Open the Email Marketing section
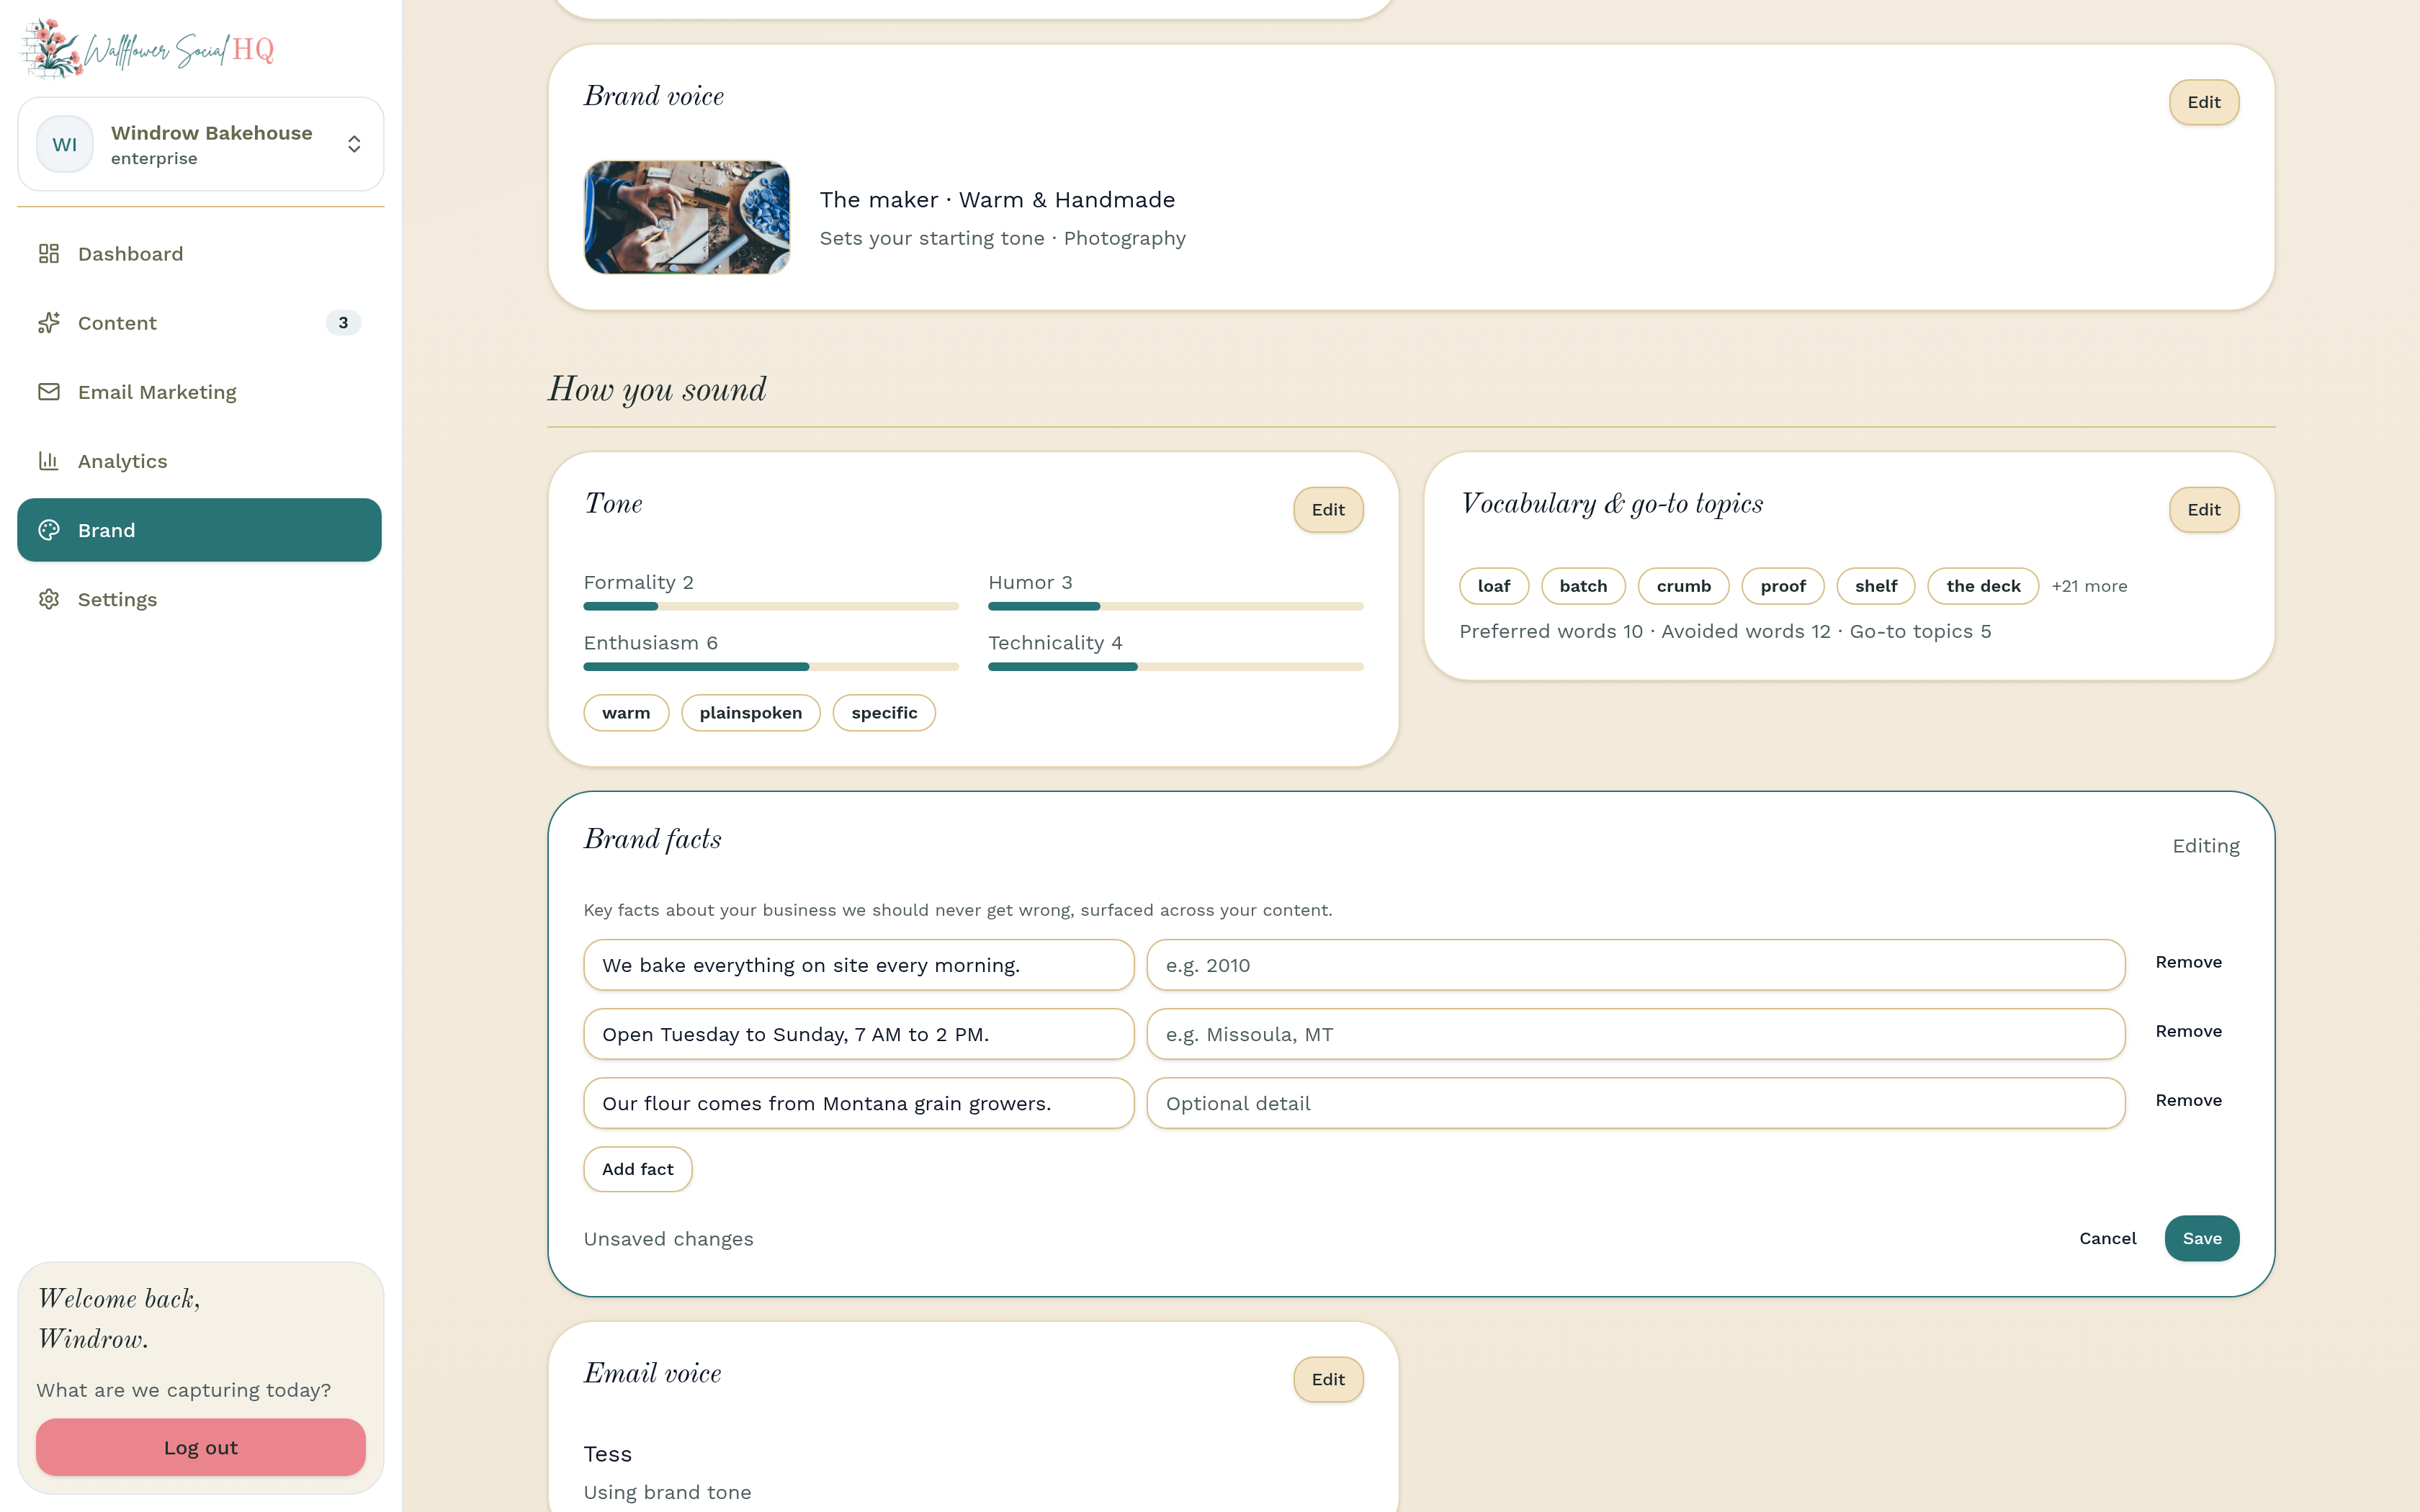The width and height of the screenshot is (2420, 1512). tap(199, 392)
